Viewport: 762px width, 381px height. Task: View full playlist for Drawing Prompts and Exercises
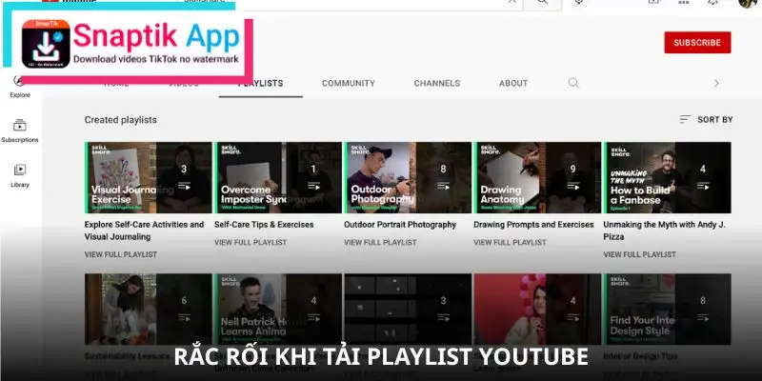click(x=510, y=242)
